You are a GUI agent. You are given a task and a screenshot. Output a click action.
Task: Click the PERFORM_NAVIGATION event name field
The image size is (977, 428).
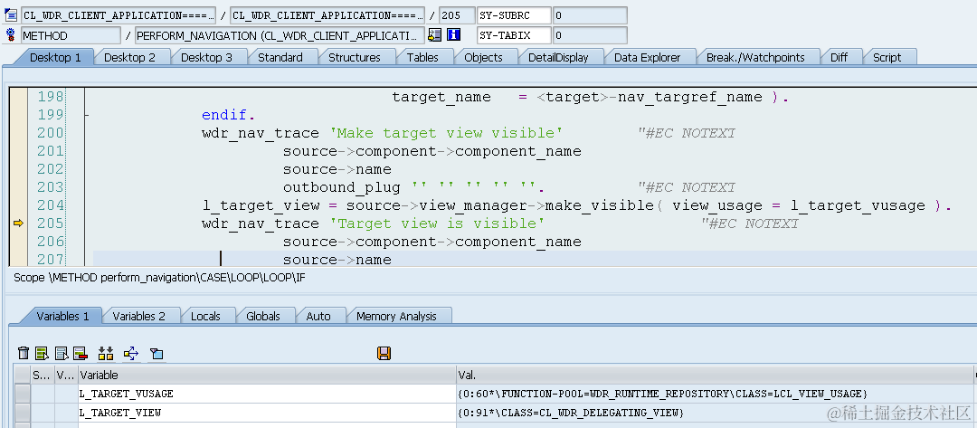tap(280, 35)
